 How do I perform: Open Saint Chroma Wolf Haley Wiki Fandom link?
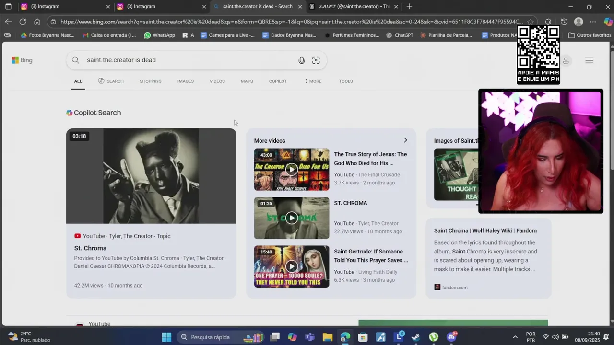pyautogui.click(x=485, y=230)
